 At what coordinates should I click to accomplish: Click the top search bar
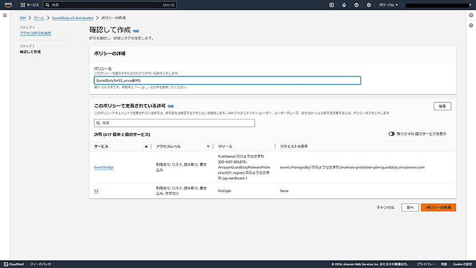(110, 5)
